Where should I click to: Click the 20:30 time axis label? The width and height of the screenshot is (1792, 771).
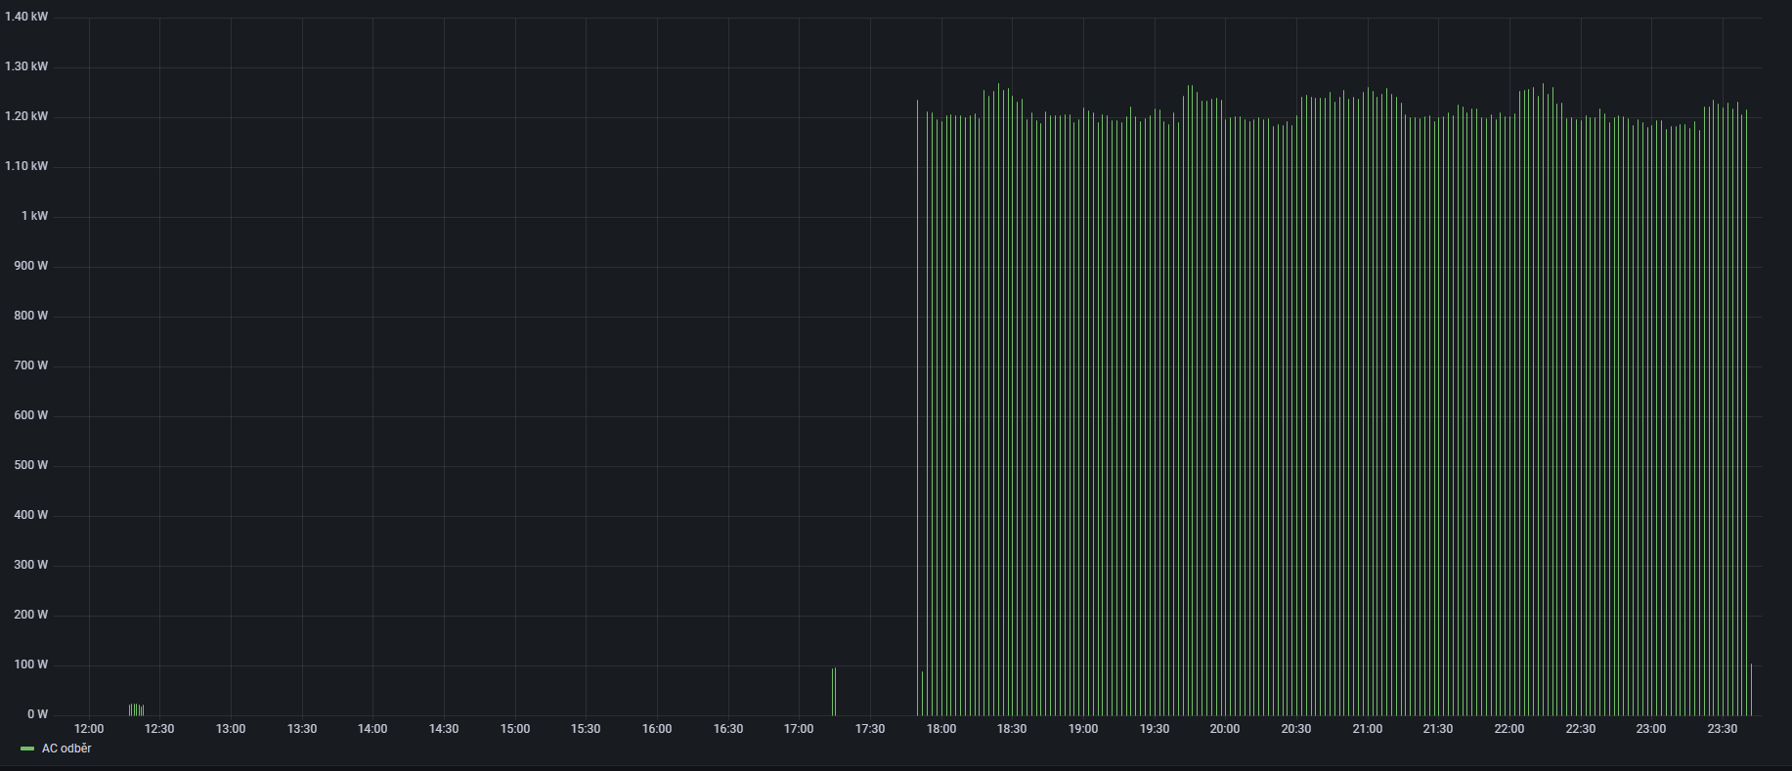1296,729
